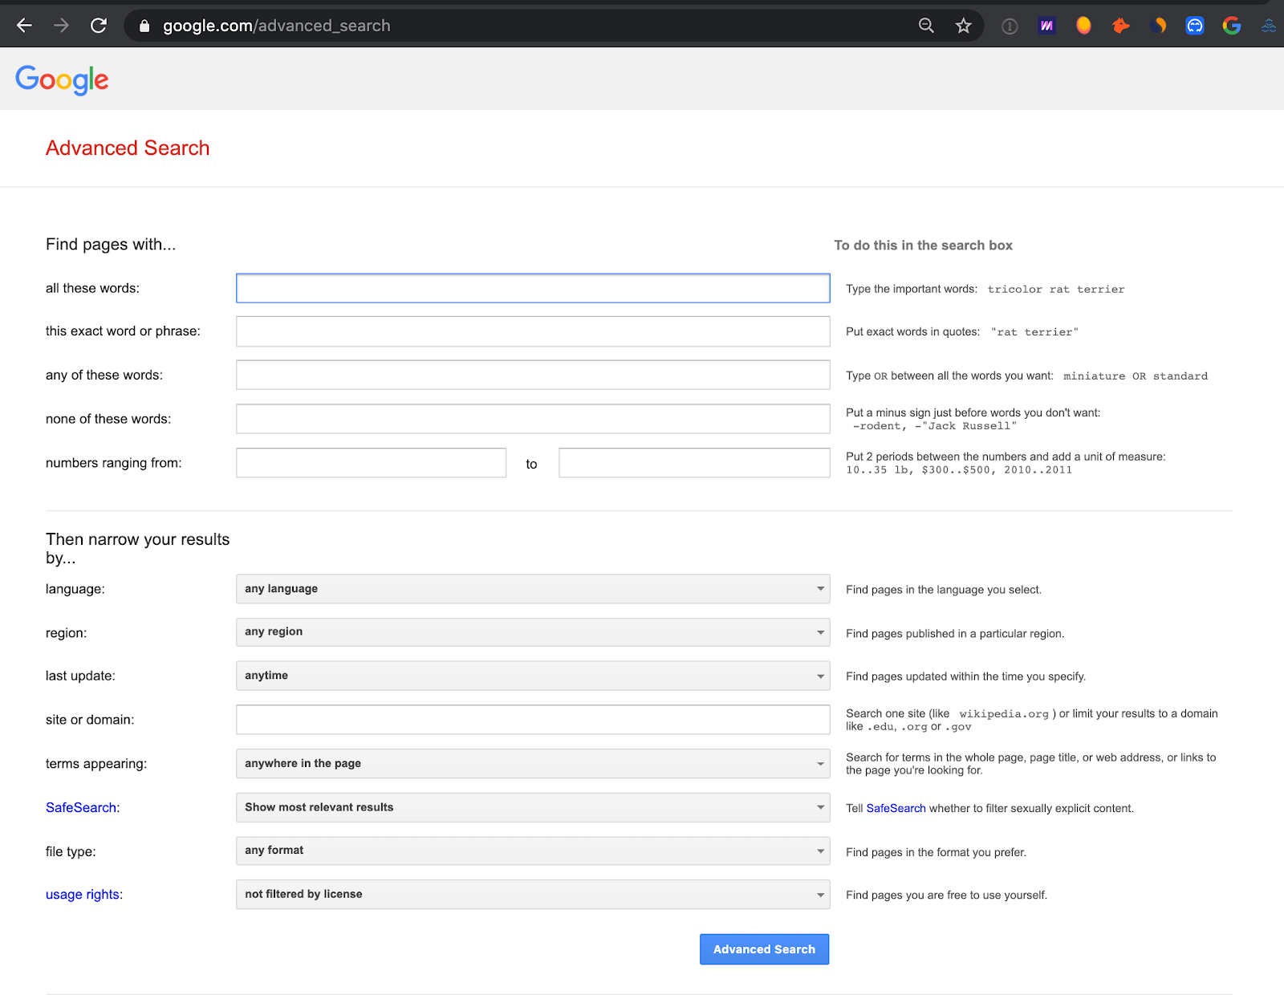Open 'Show most relevant results' dropdown
The width and height of the screenshot is (1284, 995).
(533, 807)
